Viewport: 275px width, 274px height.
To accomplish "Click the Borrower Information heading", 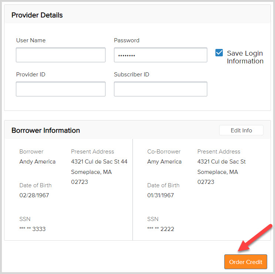I will coord(46,131).
